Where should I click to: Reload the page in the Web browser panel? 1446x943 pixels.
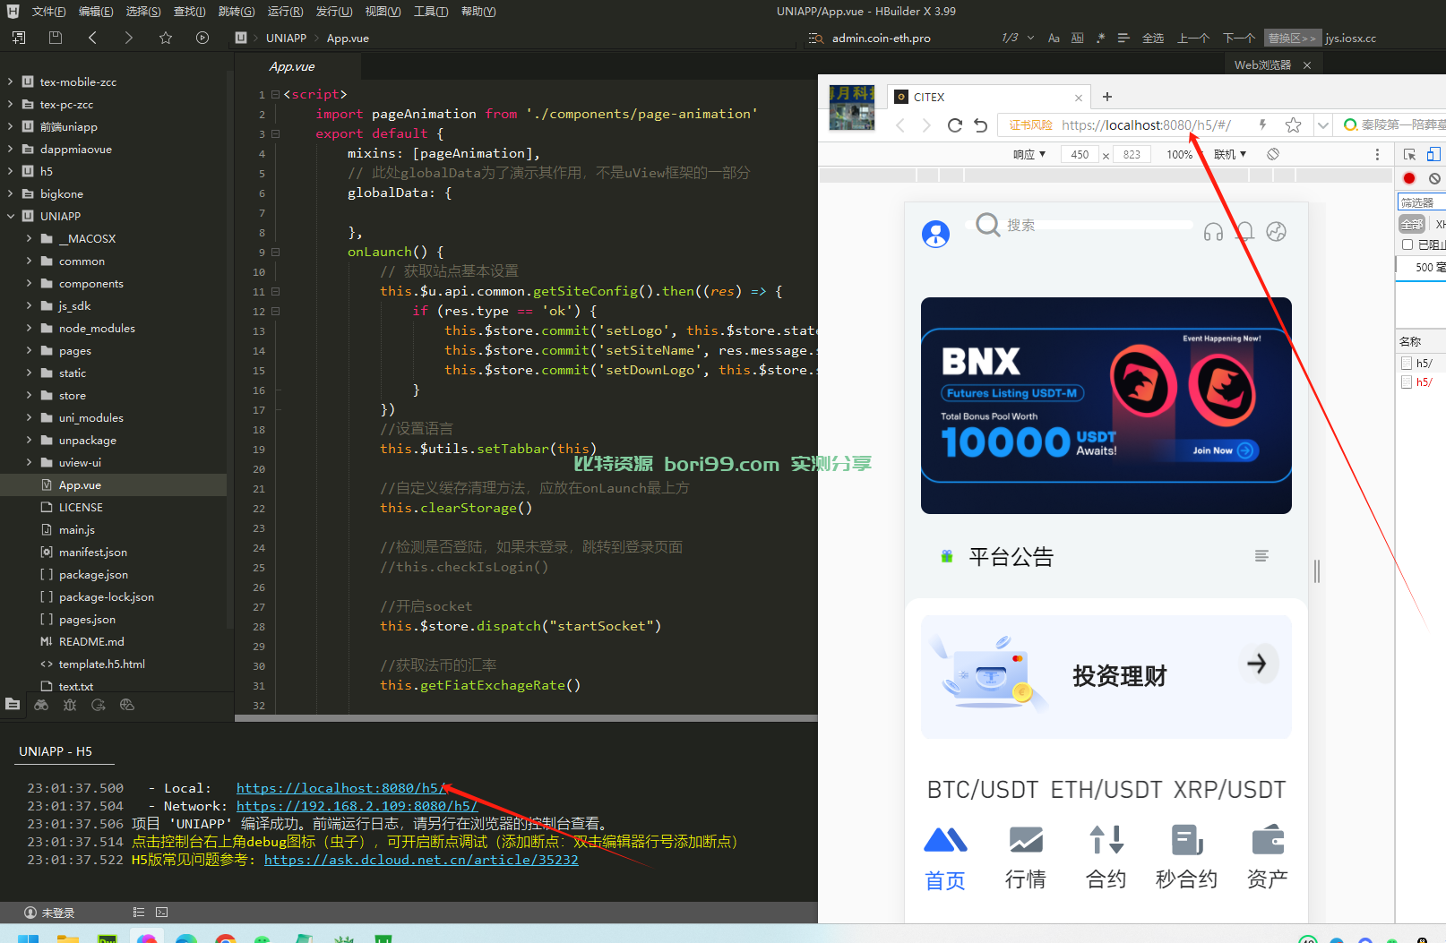pyautogui.click(x=955, y=125)
